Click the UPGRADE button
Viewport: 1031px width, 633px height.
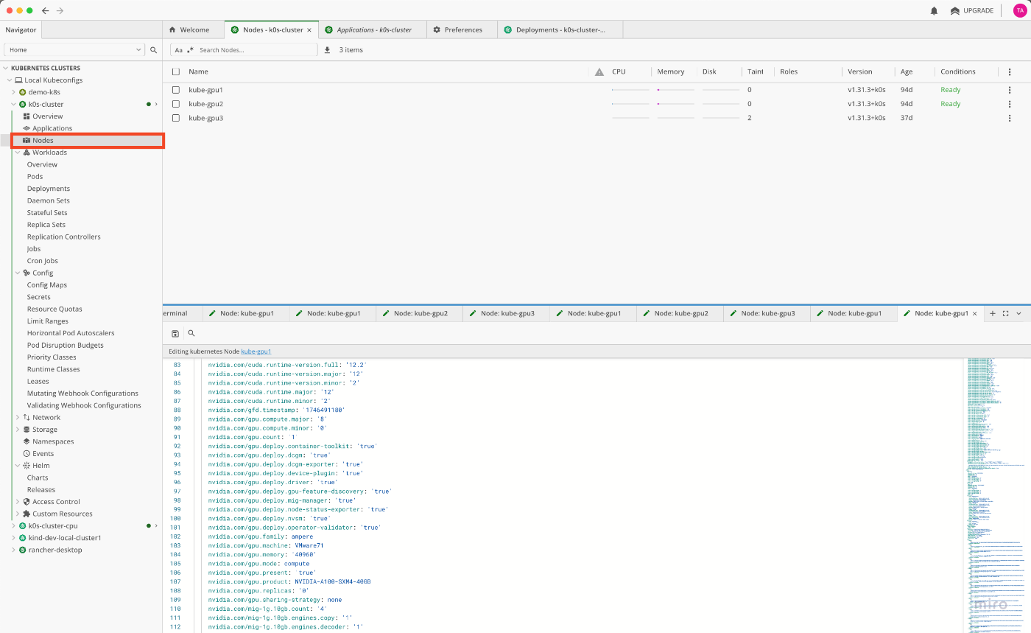click(x=972, y=10)
